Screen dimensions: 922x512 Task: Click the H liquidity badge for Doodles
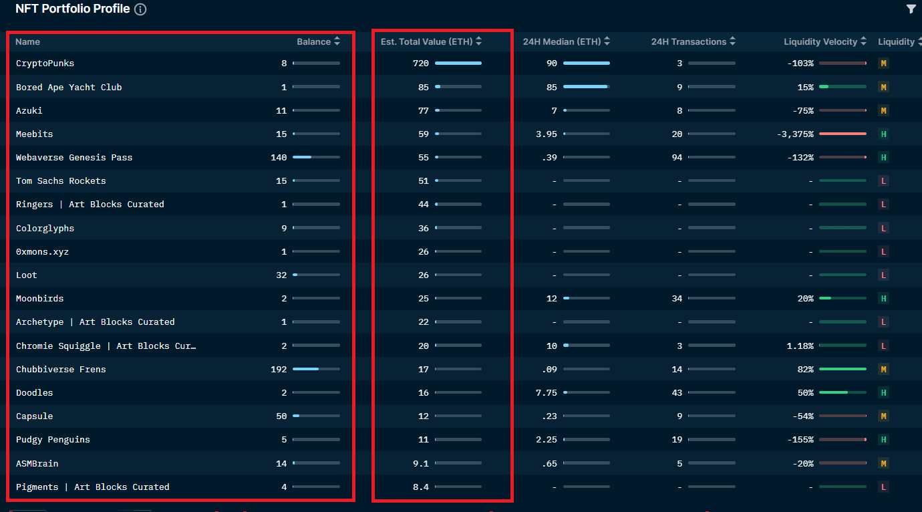(x=883, y=392)
